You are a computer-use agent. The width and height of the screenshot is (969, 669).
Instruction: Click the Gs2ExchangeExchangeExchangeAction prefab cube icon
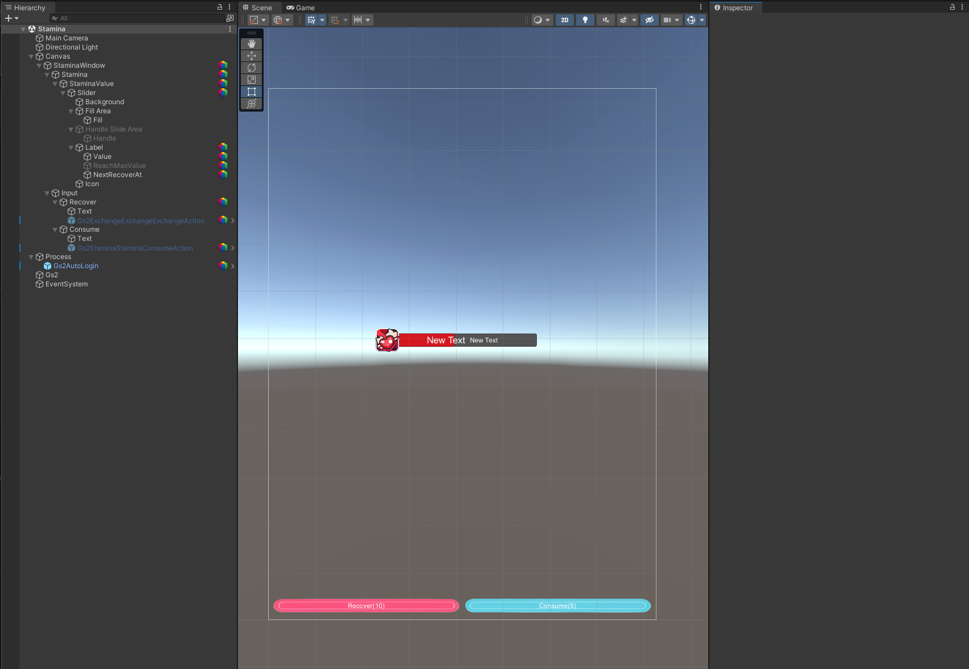[72, 220]
